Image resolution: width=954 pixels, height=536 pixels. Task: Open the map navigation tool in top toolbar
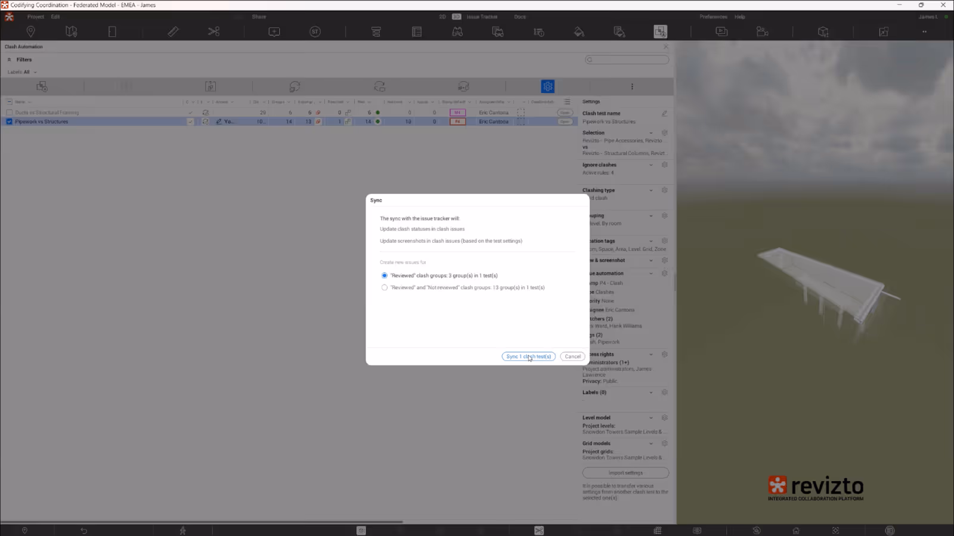pyautogui.click(x=72, y=32)
